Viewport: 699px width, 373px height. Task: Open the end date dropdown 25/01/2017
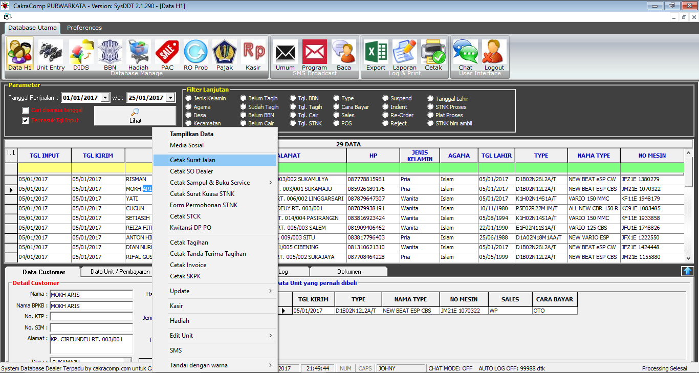click(x=170, y=98)
